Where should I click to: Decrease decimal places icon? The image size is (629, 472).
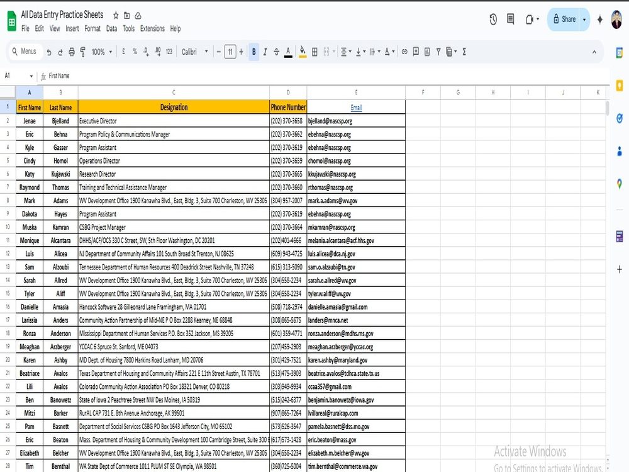click(146, 52)
